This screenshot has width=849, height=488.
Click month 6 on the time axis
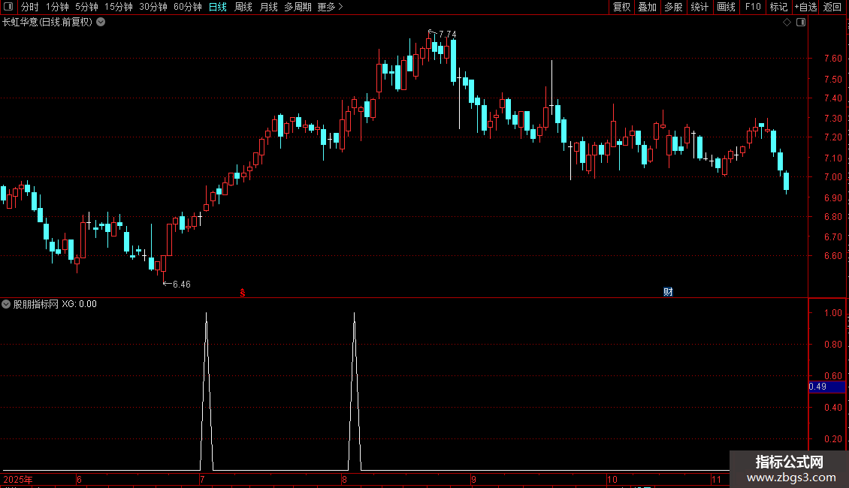click(79, 479)
